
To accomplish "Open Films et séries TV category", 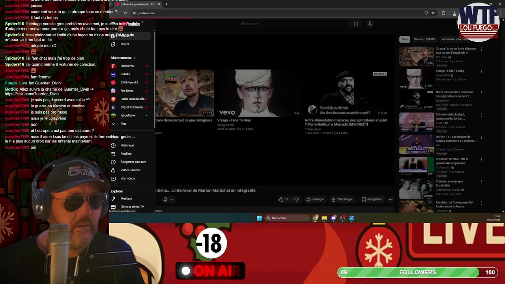I will click(129, 207).
